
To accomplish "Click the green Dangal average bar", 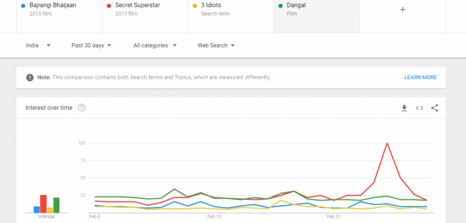I will coord(56,205).
